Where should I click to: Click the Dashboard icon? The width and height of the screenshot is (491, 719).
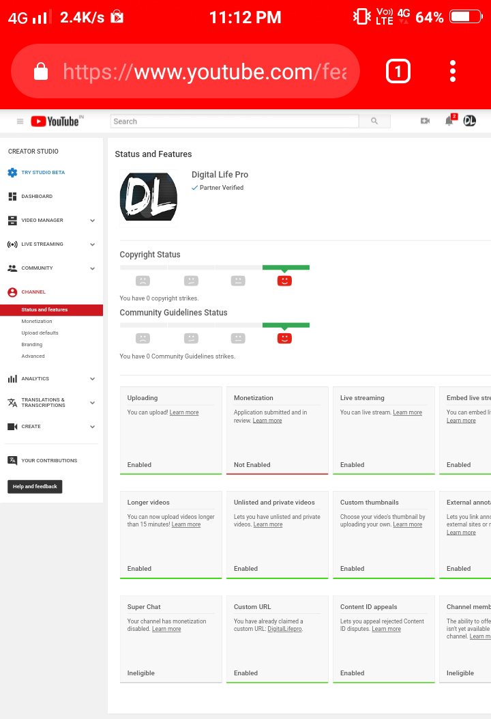point(12,196)
